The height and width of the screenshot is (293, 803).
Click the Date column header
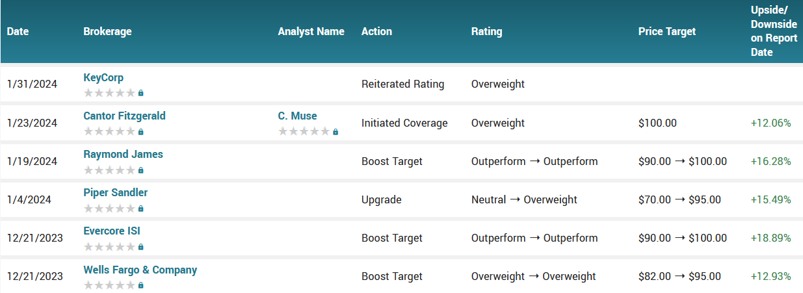(18, 31)
